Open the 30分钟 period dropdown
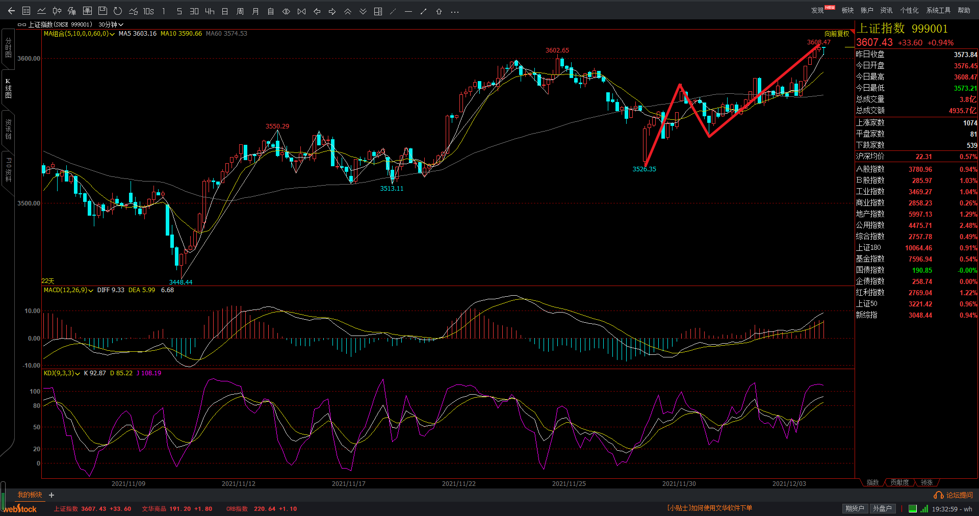The height and width of the screenshot is (516, 979). click(111, 24)
